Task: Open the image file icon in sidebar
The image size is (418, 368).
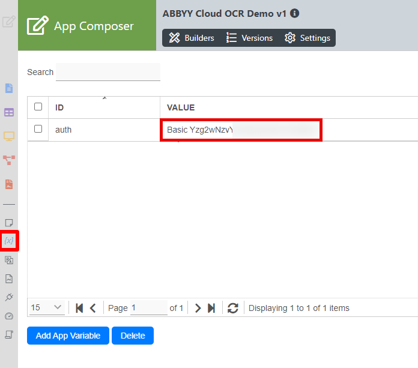Action: coord(9,279)
